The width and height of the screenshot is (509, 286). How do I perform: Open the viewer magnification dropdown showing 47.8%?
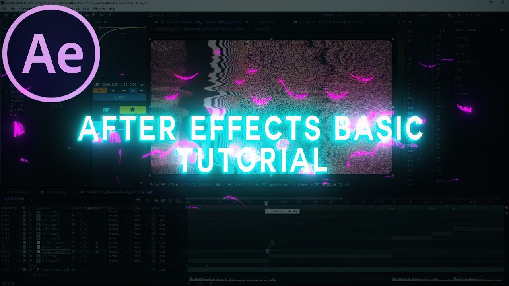pos(175,185)
